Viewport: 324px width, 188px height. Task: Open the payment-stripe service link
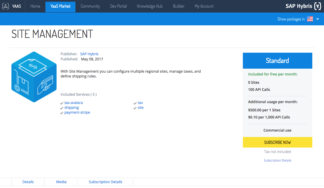(x=77, y=113)
